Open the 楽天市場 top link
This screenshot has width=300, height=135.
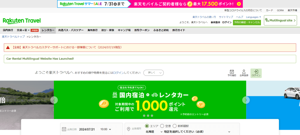(x=292, y=10)
